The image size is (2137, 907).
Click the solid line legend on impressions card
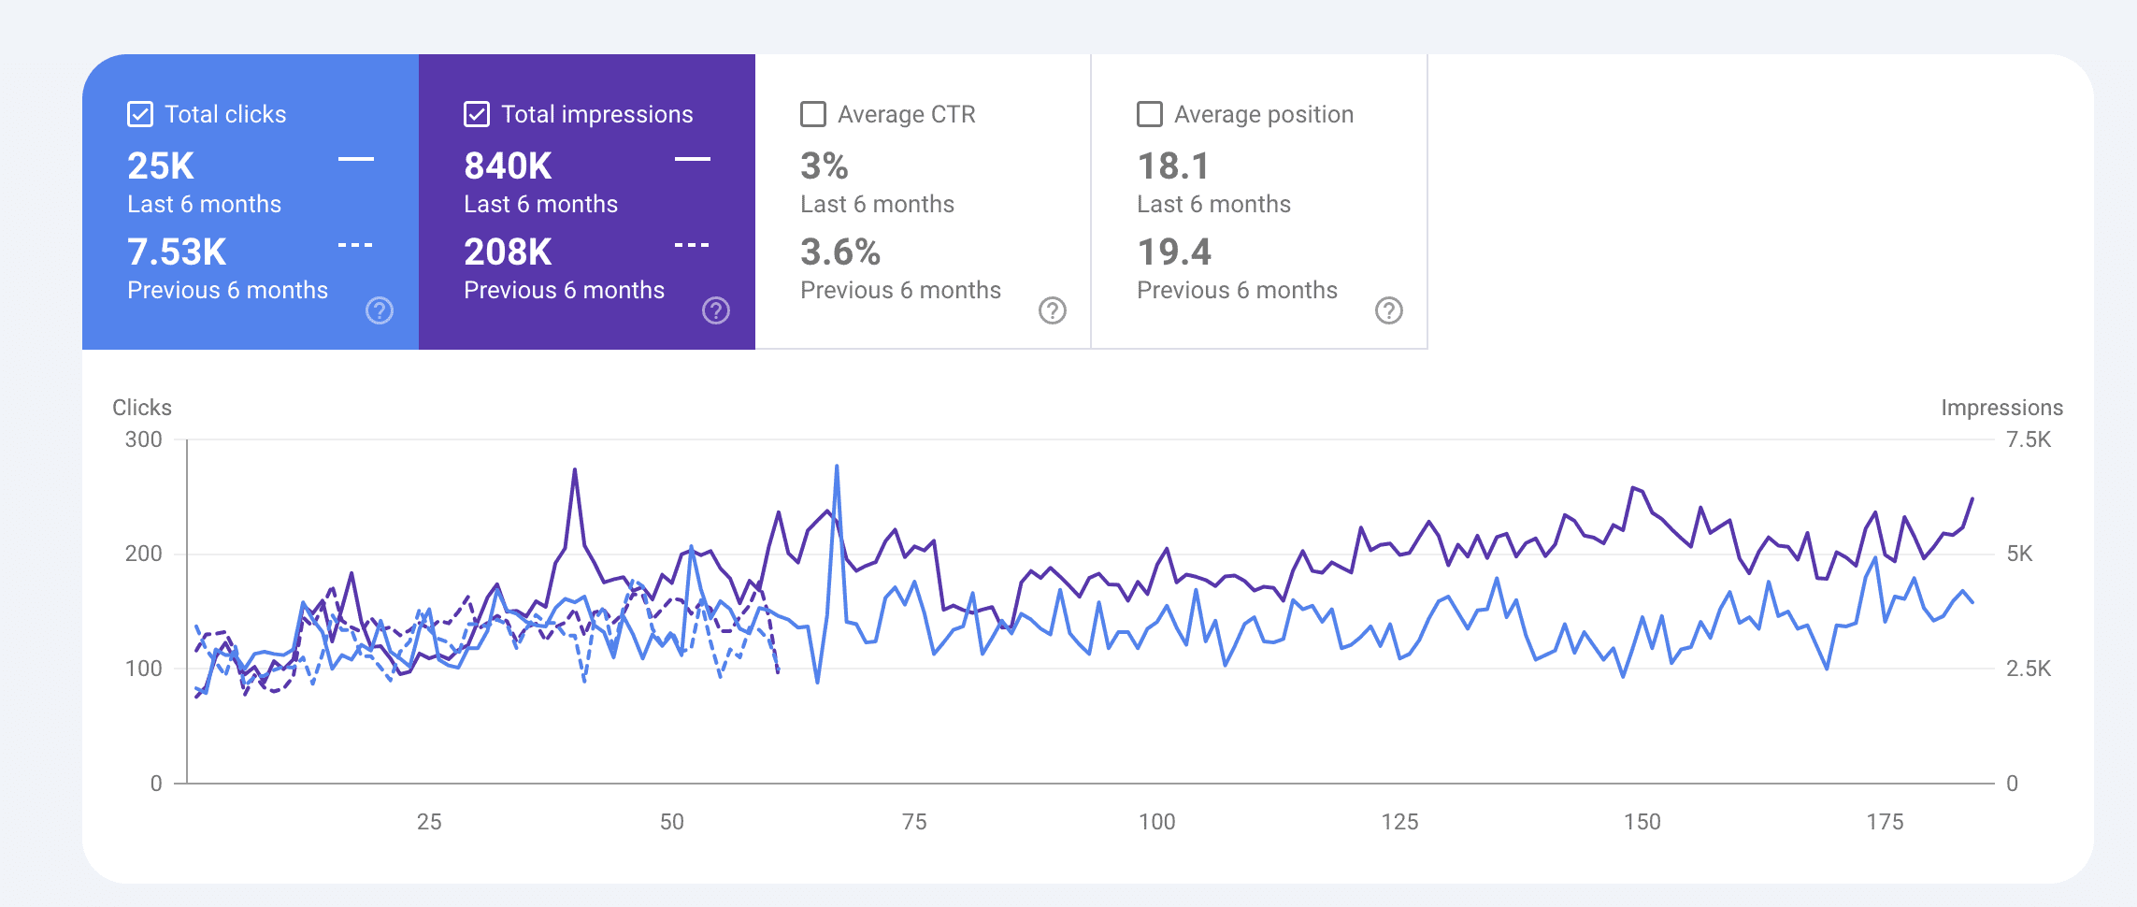coord(693,159)
